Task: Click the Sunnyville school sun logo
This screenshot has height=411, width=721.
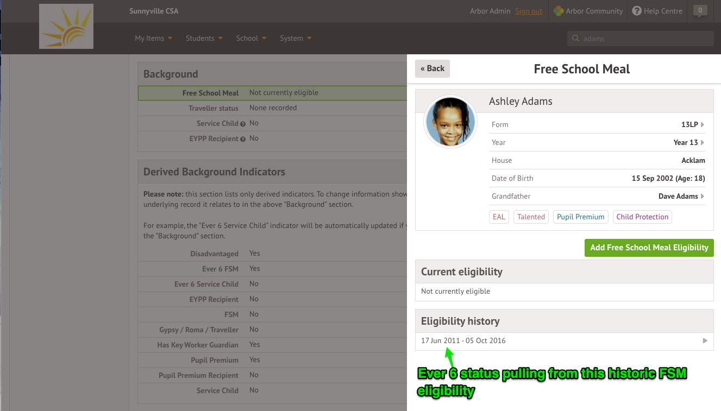Action: coord(66,27)
